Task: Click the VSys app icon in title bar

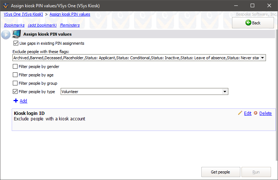Action: coord(5,6)
